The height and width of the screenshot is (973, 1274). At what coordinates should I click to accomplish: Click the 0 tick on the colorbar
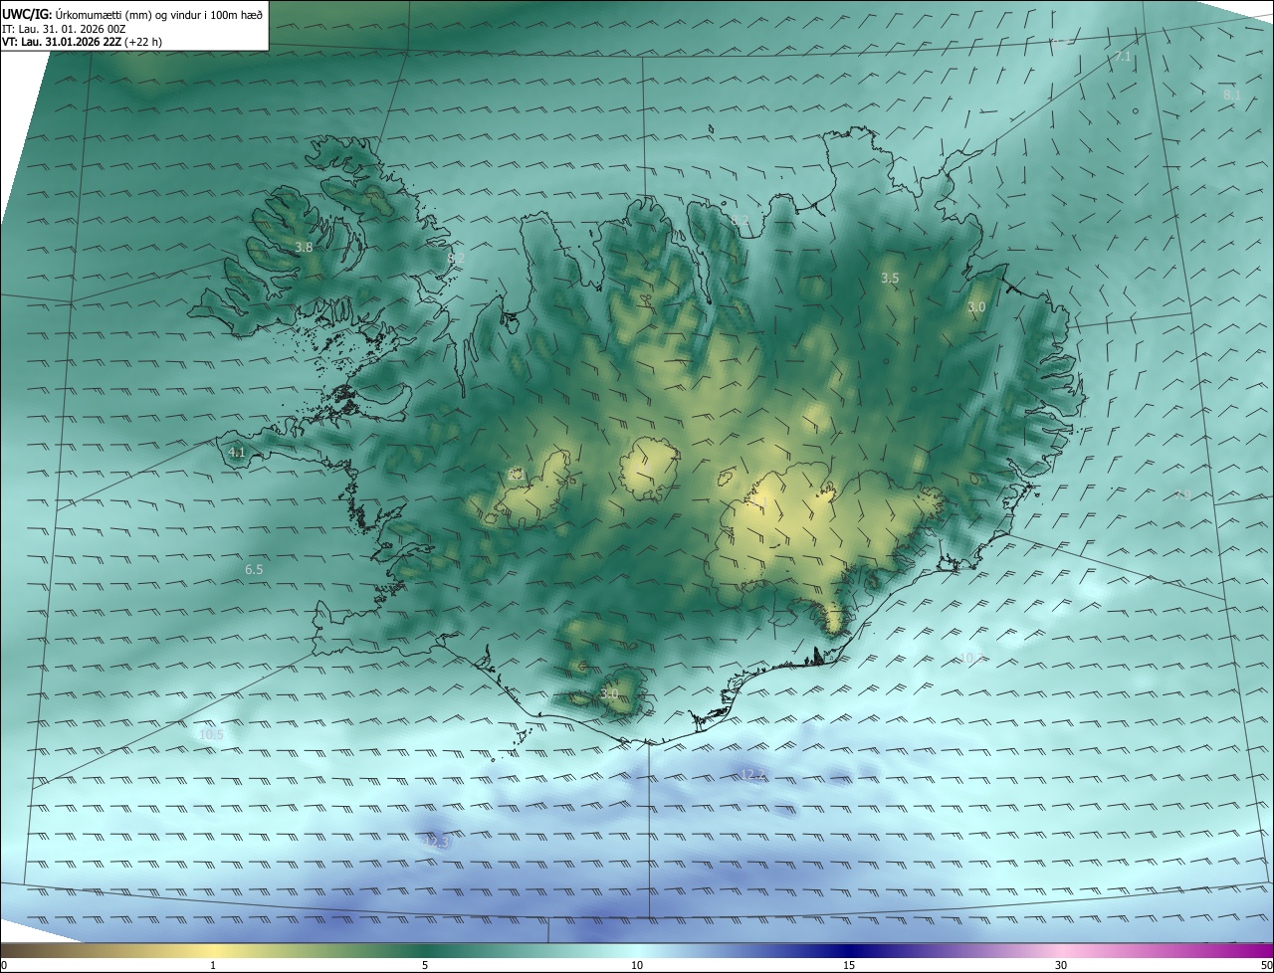point(4,965)
